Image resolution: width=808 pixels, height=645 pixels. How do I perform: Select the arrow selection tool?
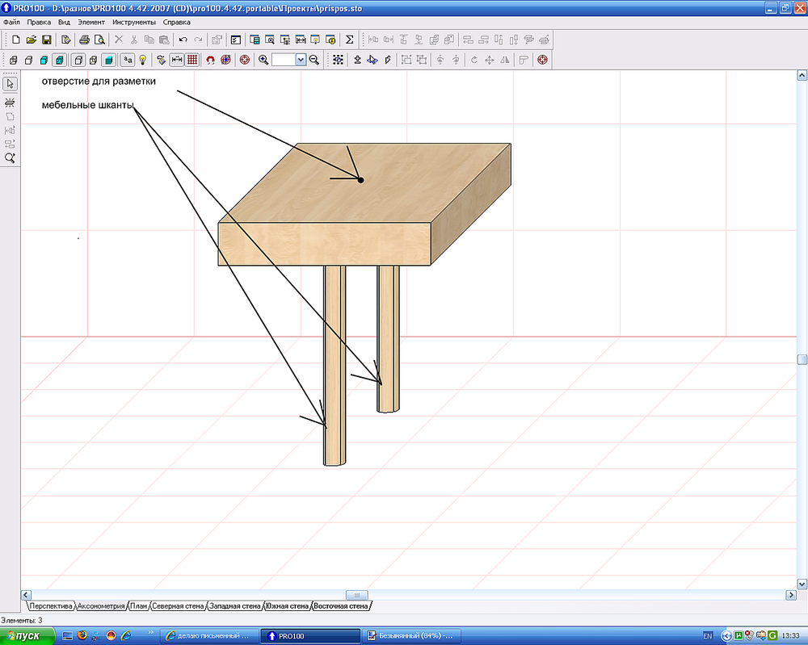pos(10,83)
